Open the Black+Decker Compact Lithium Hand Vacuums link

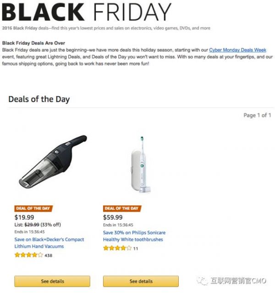(49, 243)
